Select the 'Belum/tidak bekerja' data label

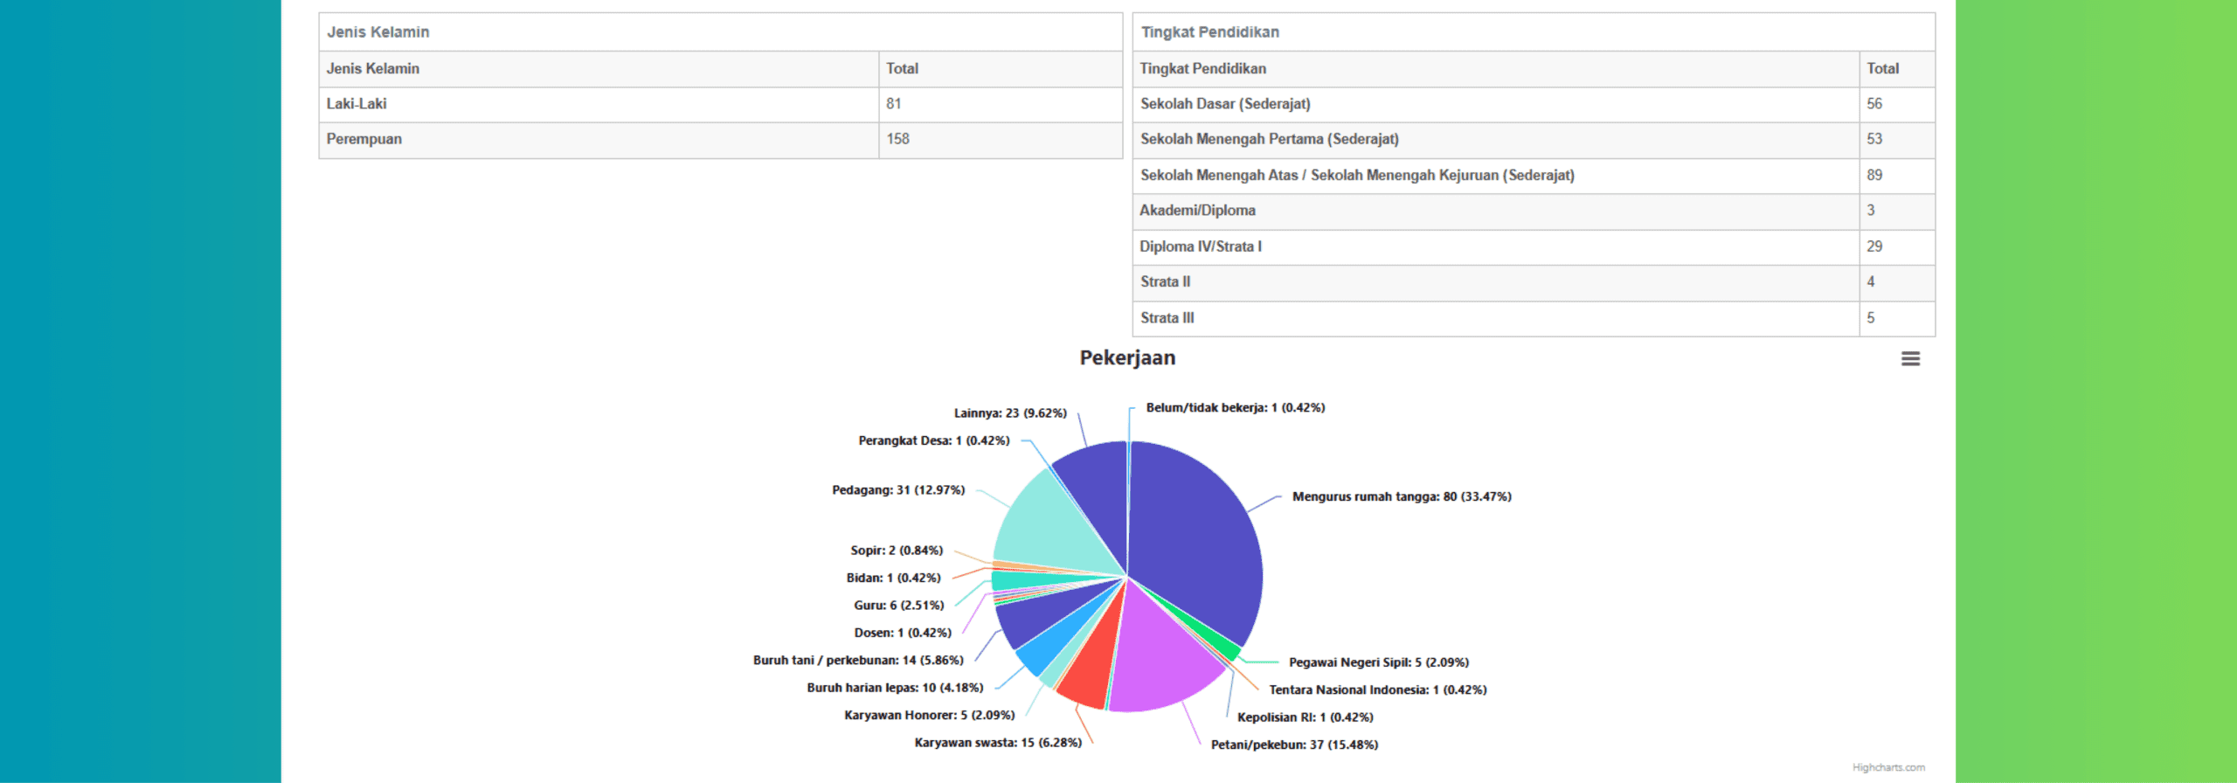point(1235,408)
